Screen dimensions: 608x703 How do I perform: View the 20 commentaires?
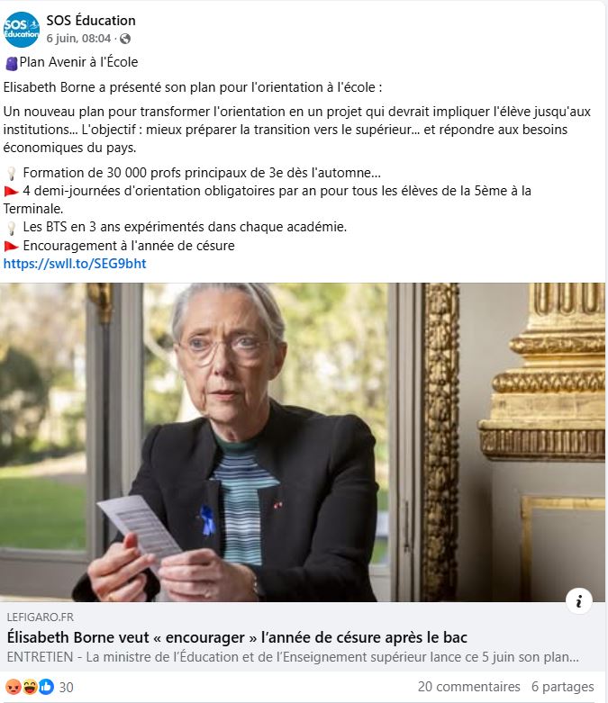point(469,687)
